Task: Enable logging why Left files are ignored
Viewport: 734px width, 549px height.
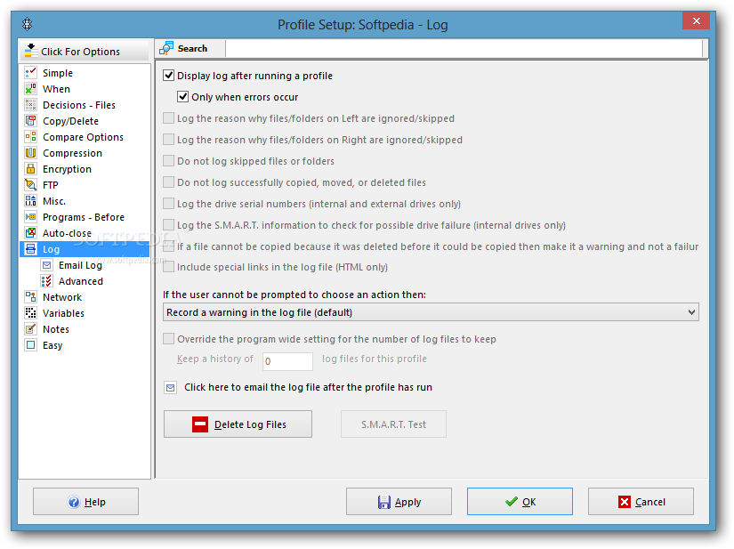Action: pos(168,118)
